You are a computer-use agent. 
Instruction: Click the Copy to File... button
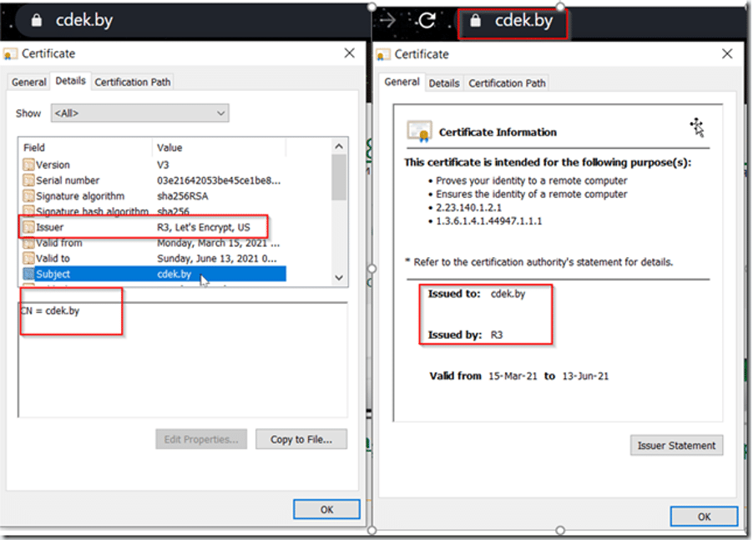301,439
